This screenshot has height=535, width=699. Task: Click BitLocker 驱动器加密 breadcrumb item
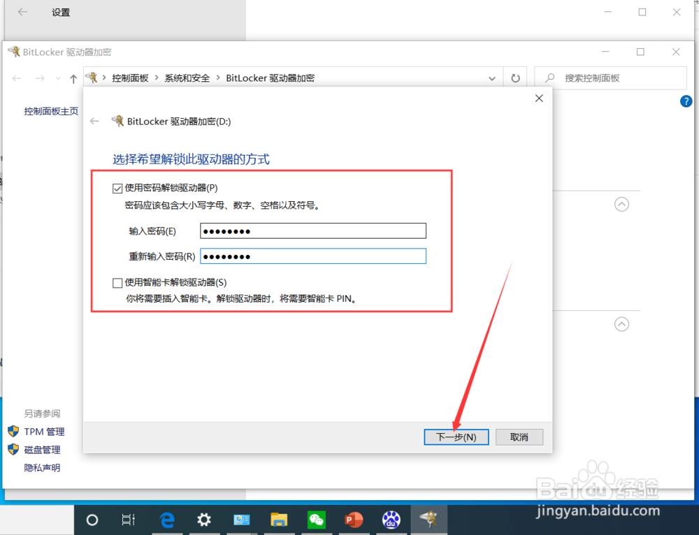point(270,78)
